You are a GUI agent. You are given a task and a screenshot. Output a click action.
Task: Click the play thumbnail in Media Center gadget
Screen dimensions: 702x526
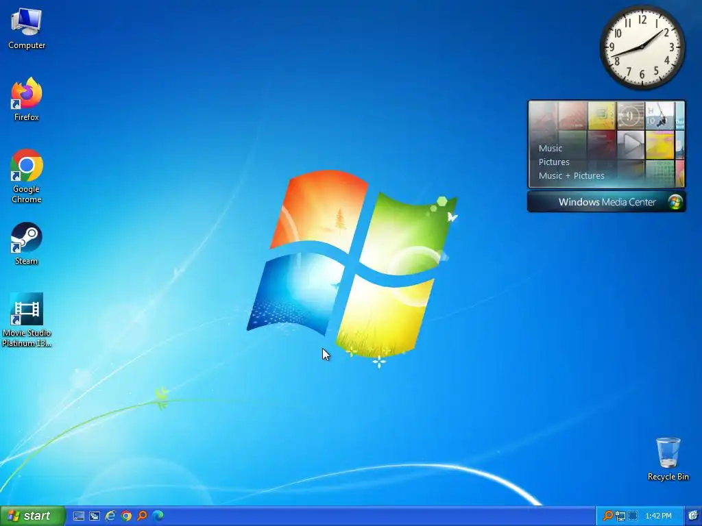631,145
